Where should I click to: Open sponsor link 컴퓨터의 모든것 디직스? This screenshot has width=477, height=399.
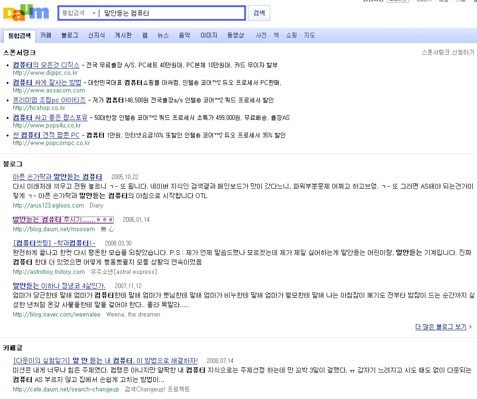coord(46,65)
